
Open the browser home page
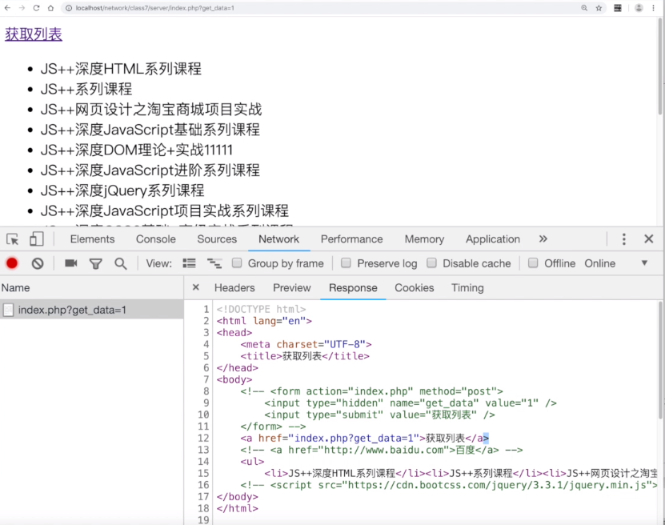(x=50, y=8)
